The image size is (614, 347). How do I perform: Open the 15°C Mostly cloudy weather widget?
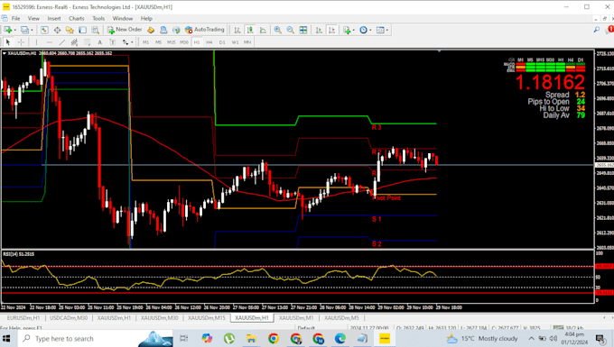pyautogui.click(x=482, y=338)
